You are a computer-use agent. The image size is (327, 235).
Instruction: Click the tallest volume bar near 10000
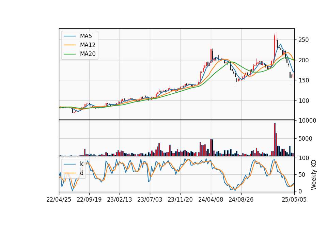tap(275, 140)
